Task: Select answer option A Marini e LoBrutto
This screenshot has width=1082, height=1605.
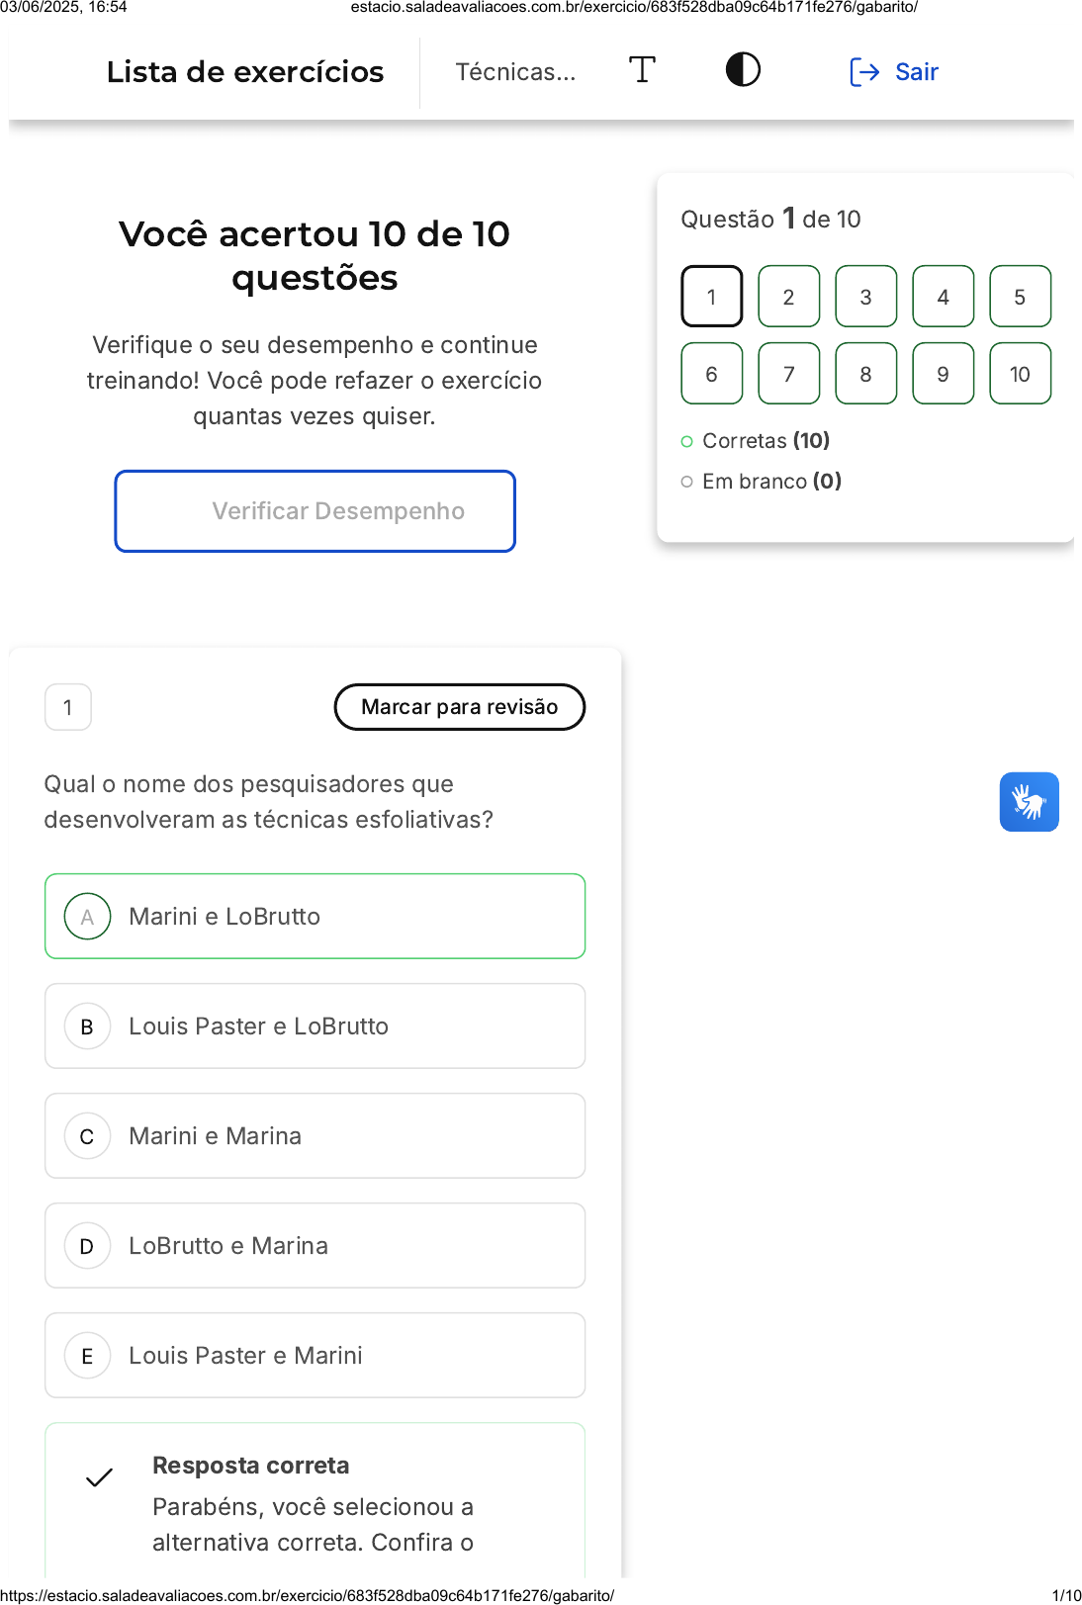Action: (x=315, y=917)
